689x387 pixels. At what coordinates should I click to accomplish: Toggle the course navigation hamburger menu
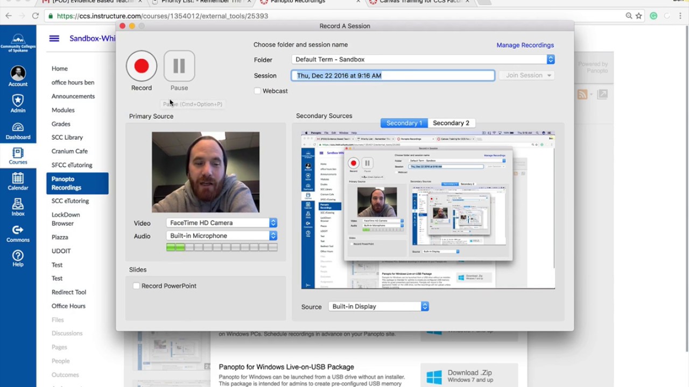pos(54,38)
